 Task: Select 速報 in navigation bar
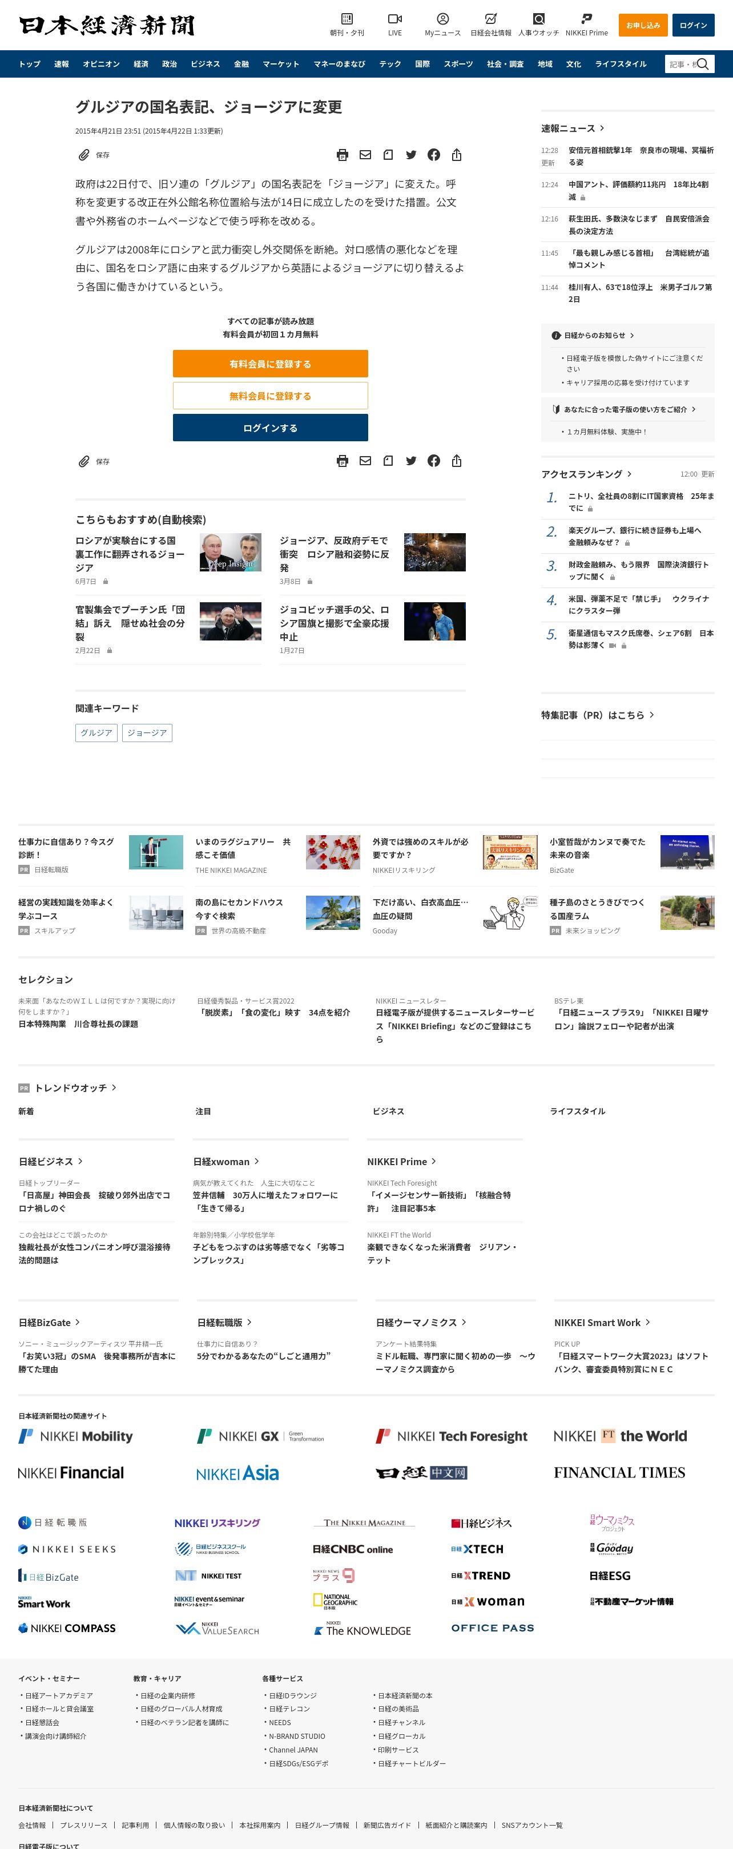(62, 64)
